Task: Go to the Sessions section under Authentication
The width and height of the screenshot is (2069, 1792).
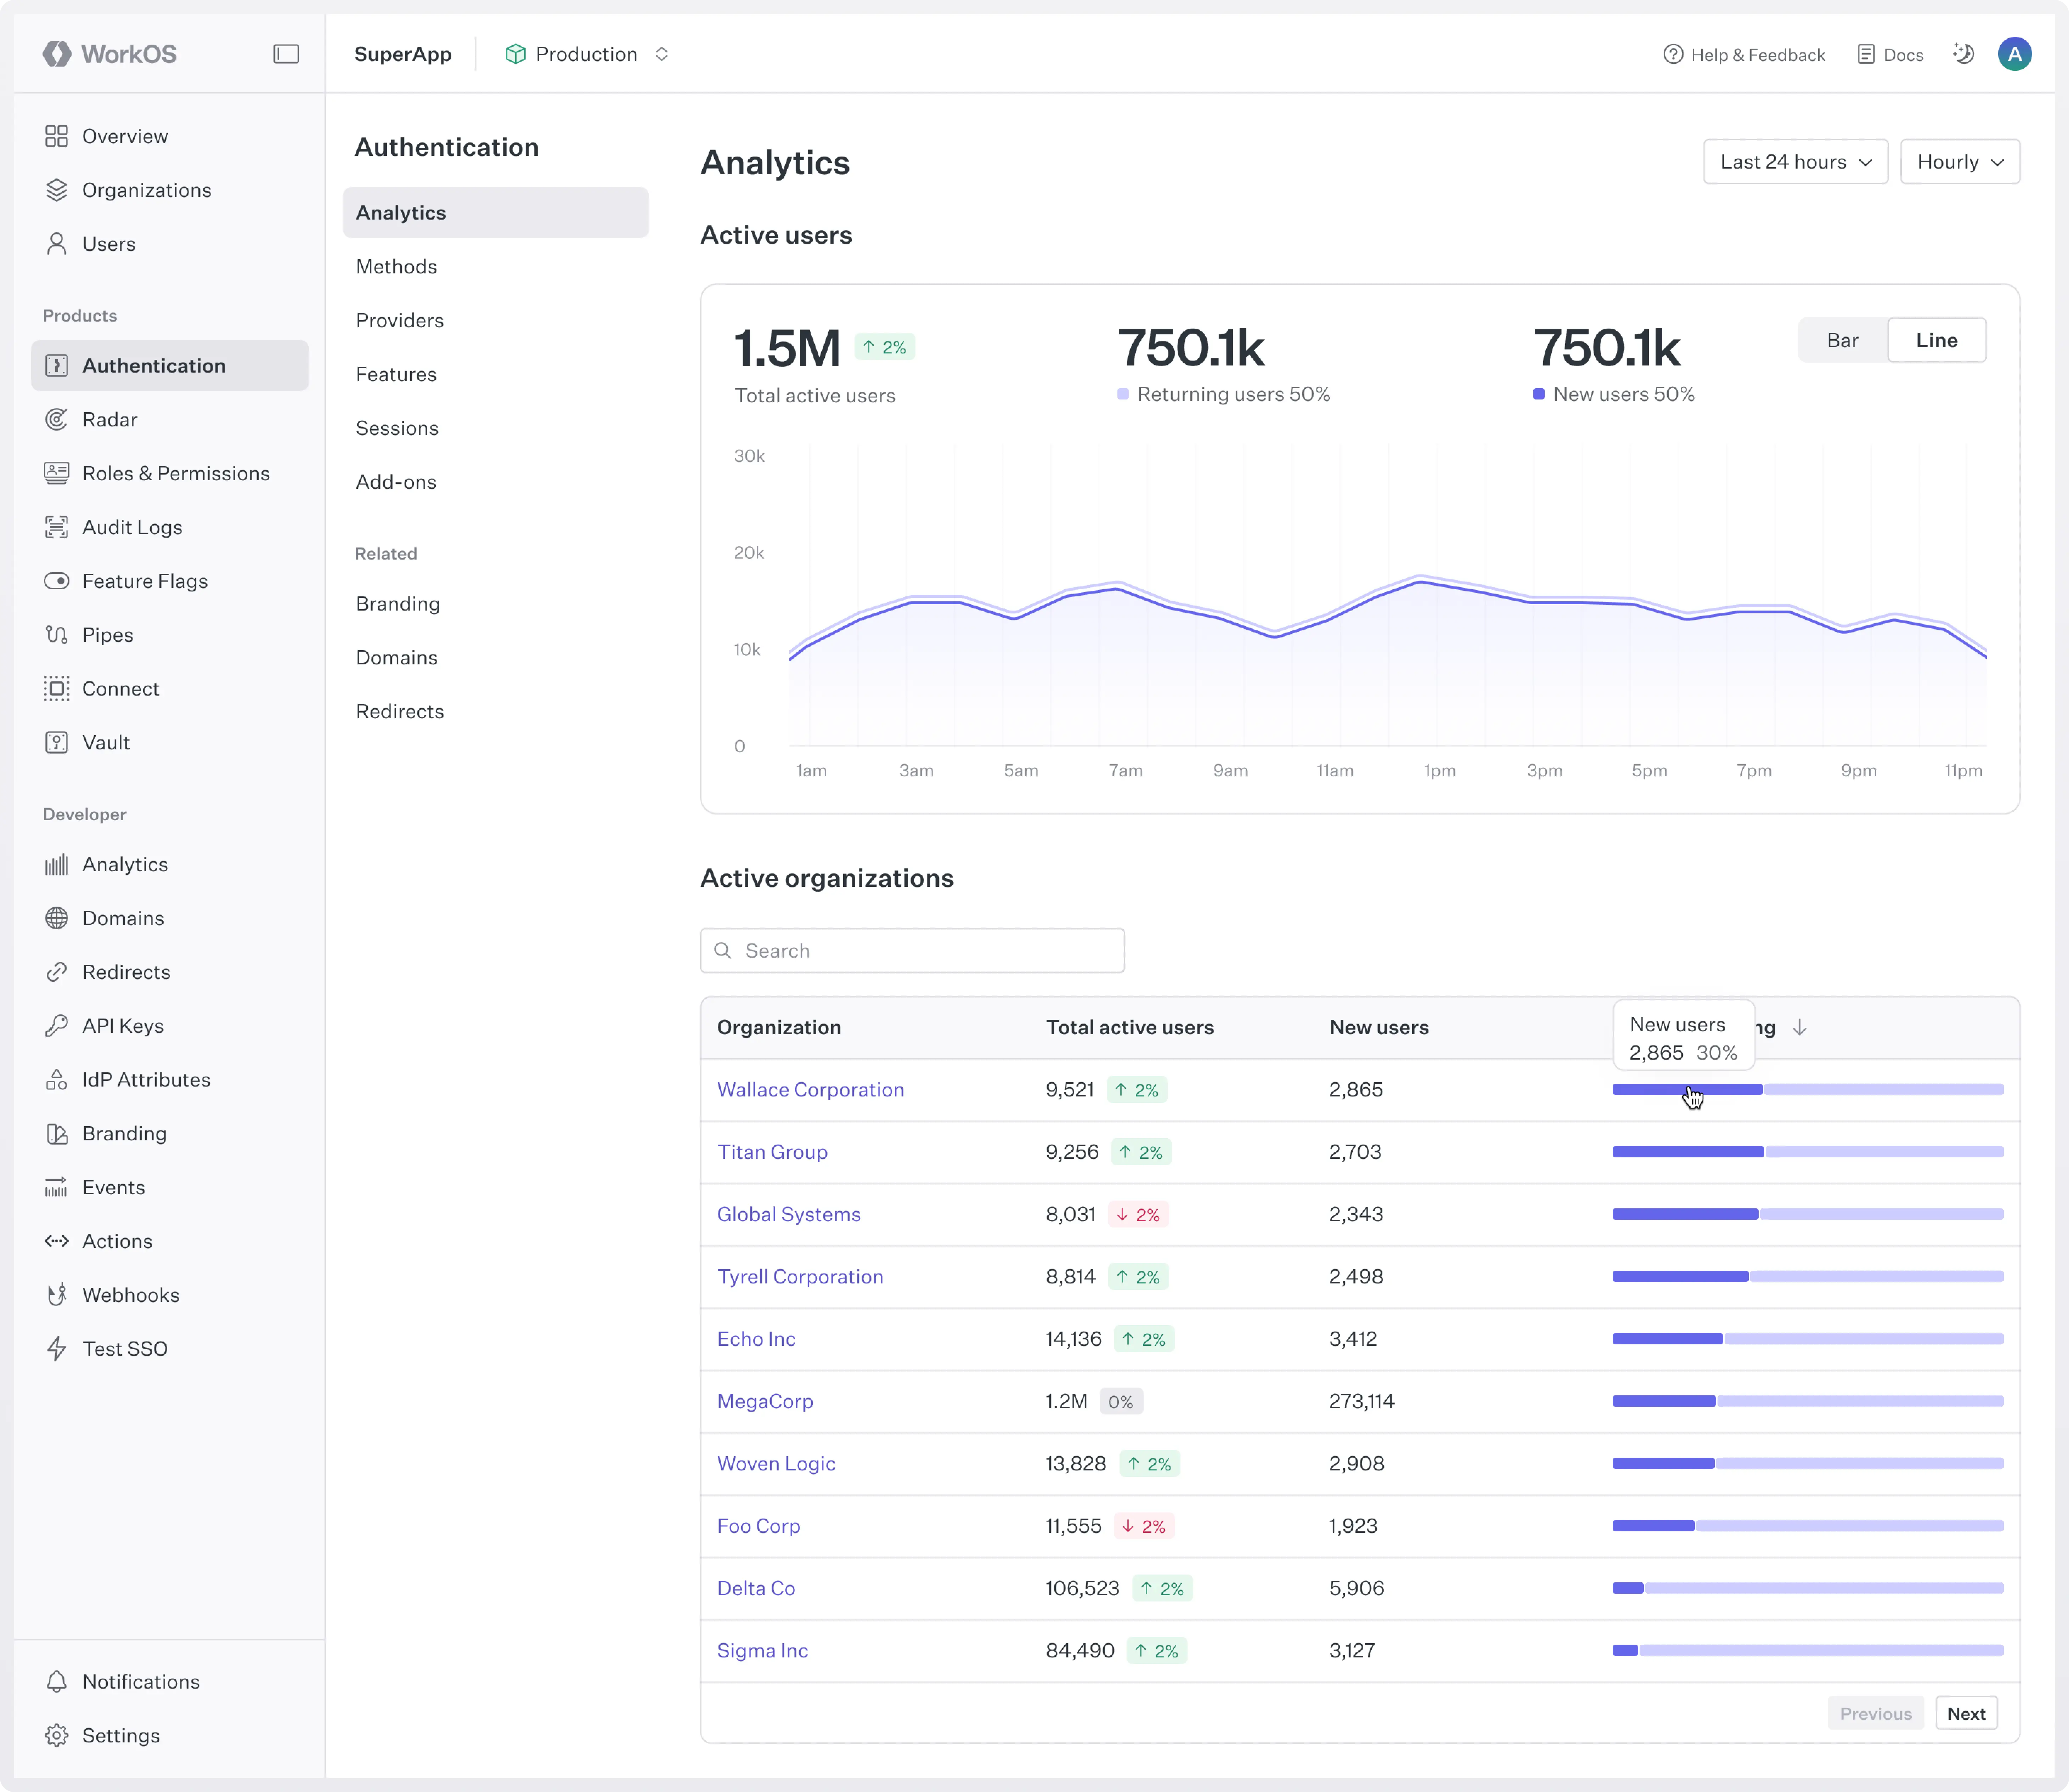Action: pos(396,428)
